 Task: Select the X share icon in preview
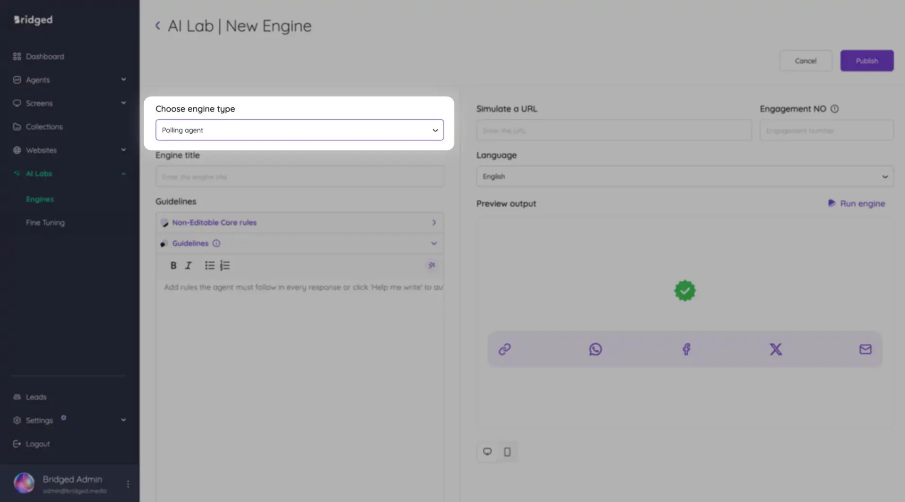click(775, 349)
